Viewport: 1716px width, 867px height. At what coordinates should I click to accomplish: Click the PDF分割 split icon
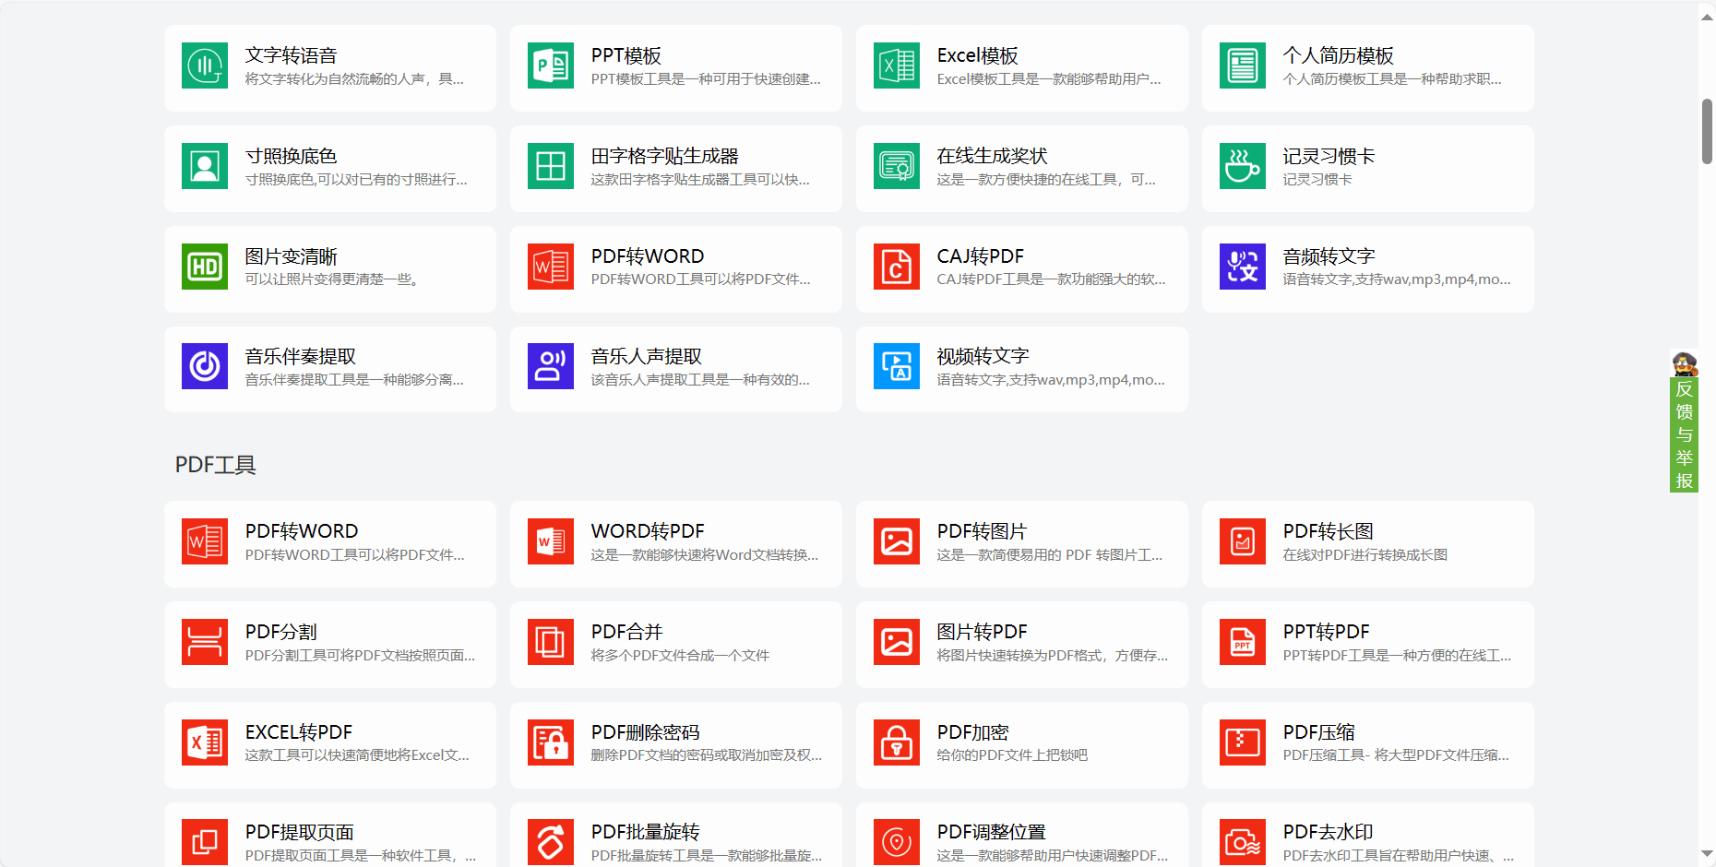pyautogui.click(x=204, y=643)
